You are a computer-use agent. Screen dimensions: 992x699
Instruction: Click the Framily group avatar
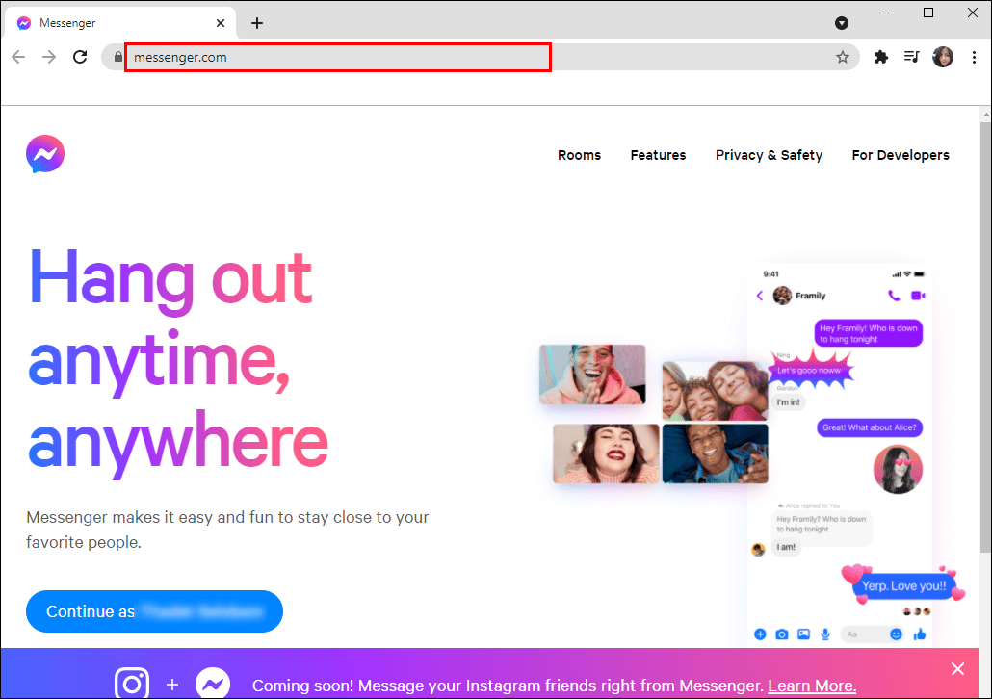click(x=782, y=296)
